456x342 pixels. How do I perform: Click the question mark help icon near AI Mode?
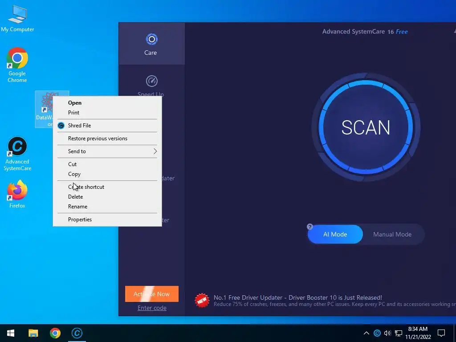pyautogui.click(x=310, y=227)
